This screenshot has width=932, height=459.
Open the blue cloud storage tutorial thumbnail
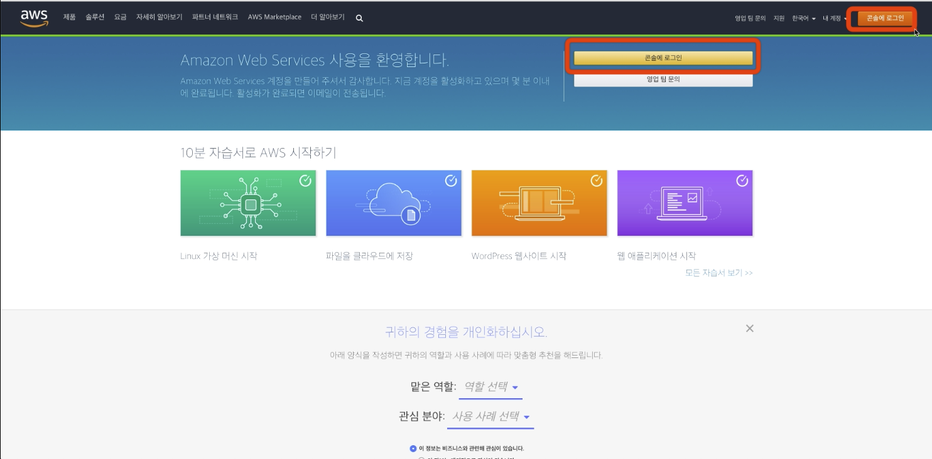click(394, 203)
